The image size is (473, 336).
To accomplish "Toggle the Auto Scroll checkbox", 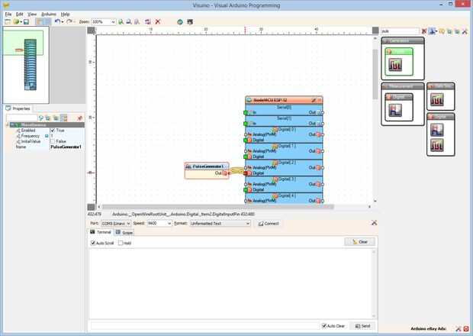I will 93,243.
